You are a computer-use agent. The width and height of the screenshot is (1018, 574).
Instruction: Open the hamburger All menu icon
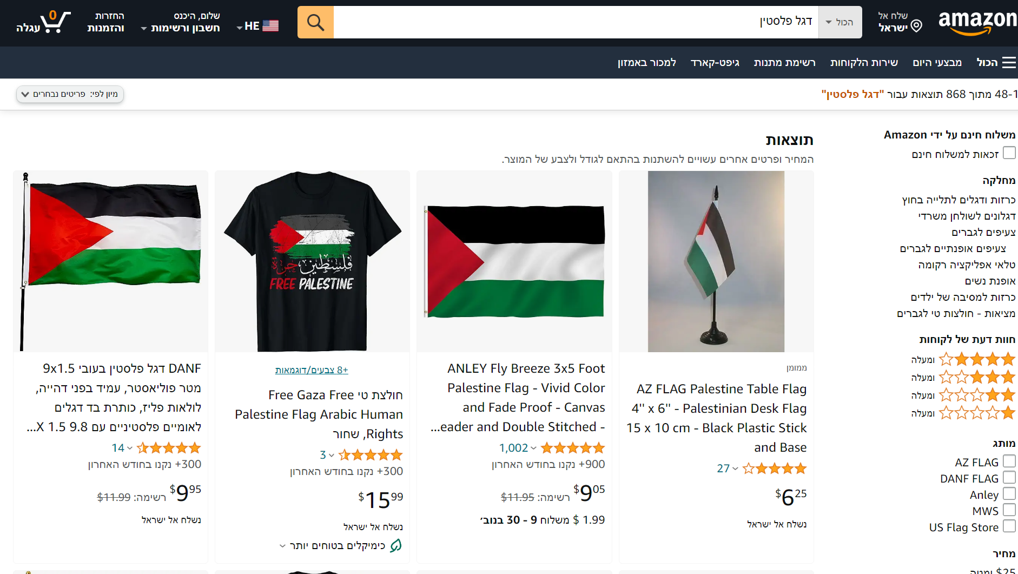coord(1009,63)
